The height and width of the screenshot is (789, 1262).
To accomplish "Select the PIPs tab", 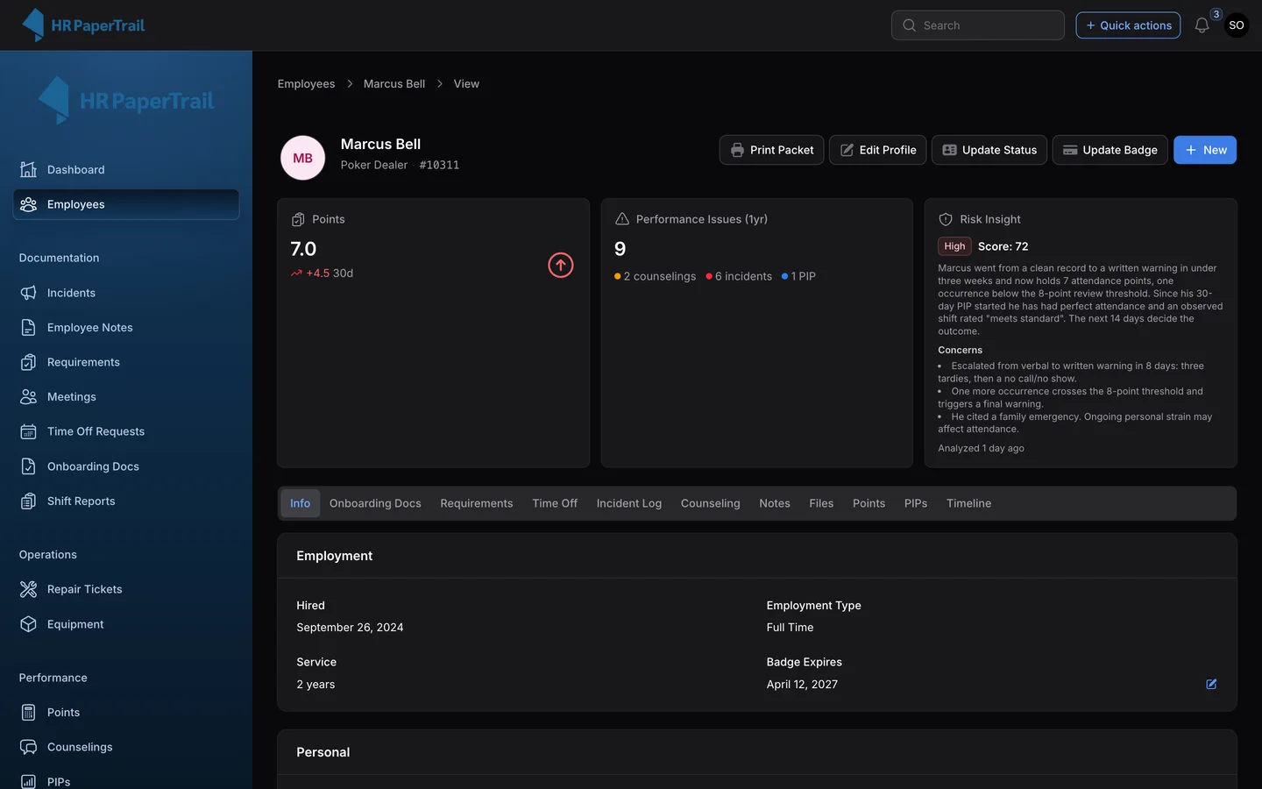I will tap(916, 503).
